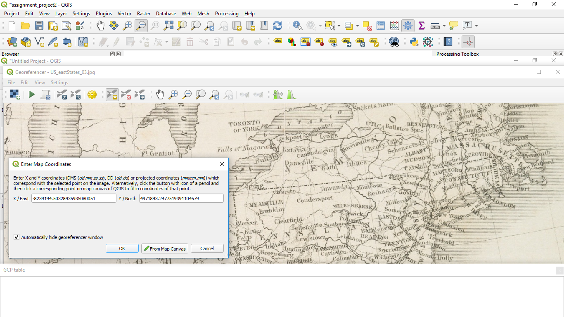Click Load GCP Points icon
Screen dimensions: 564x317
pos(62,95)
